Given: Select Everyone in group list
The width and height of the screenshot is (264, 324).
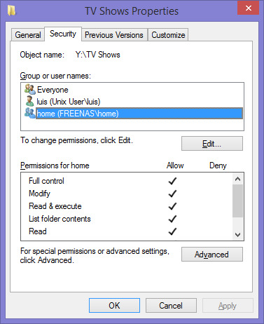Looking at the screenshot, I should point(53,90).
